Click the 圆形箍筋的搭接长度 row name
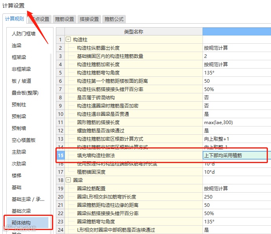The width and height of the screenshot is (271, 234). (98, 123)
